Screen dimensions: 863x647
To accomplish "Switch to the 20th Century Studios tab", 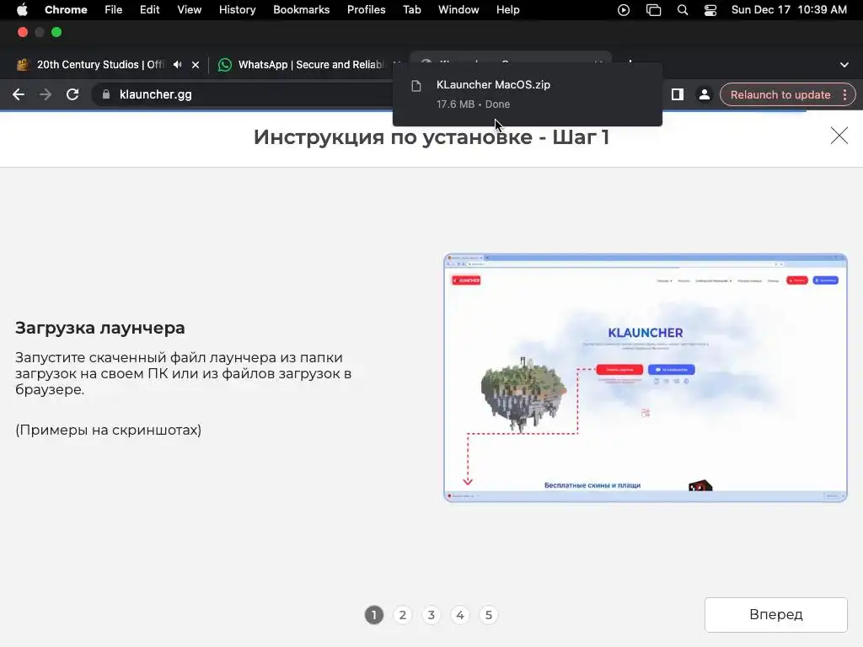I will pyautogui.click(x=100, y=64).
